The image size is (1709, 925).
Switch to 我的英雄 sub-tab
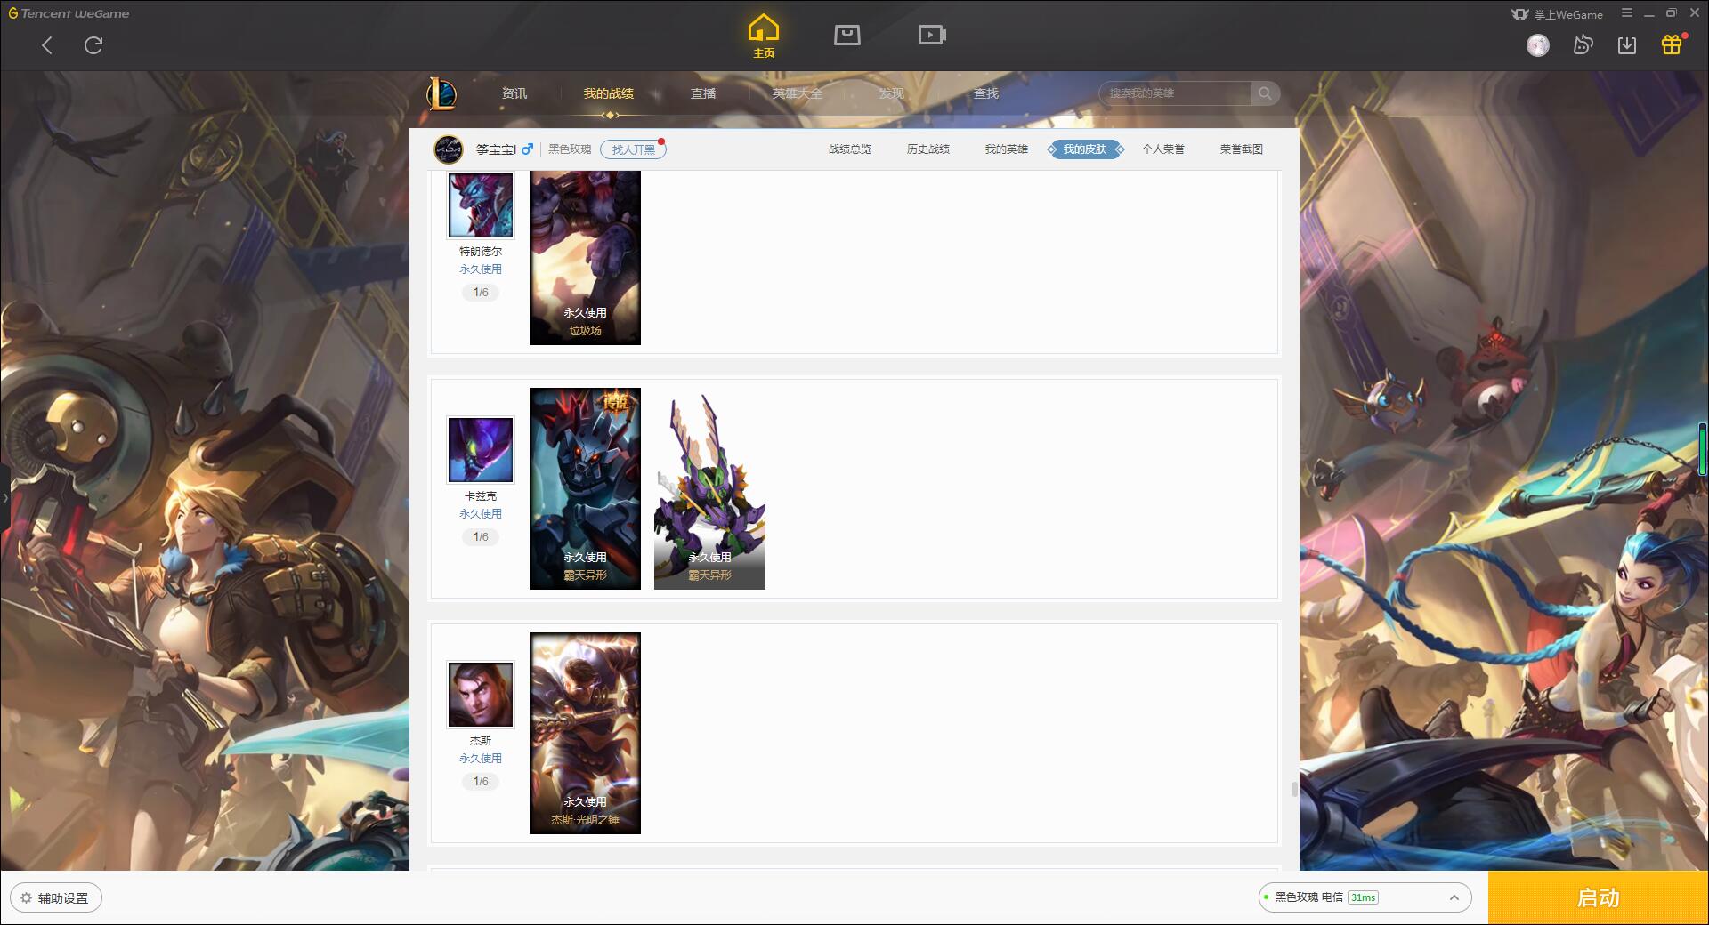(x=1007, y=149)
